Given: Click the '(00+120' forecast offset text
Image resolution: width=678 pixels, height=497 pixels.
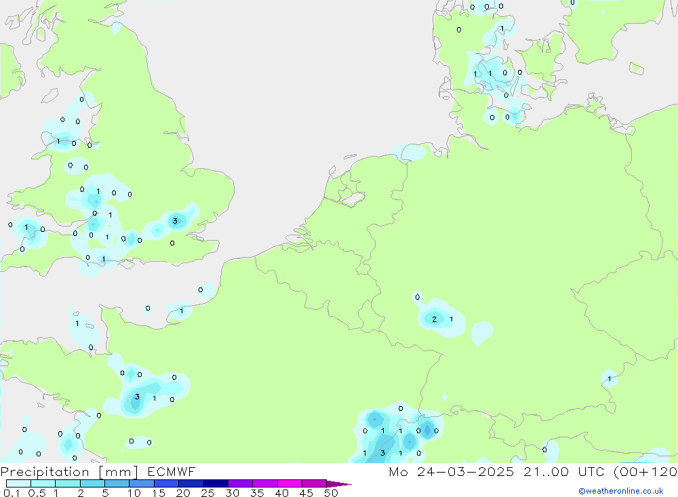Looking at the screenshot, I should [645, 471].
